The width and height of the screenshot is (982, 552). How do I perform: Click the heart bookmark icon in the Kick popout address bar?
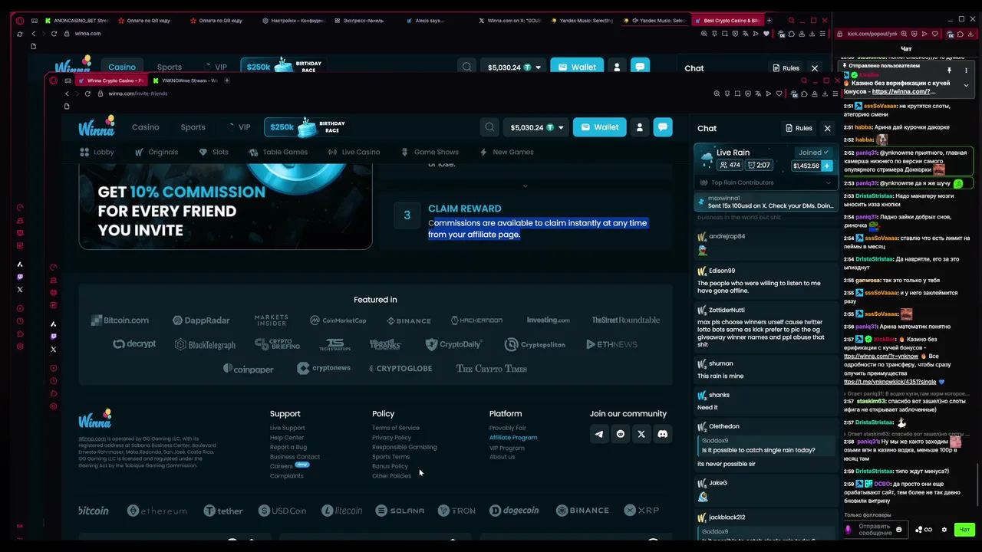[x=934, y=34]
